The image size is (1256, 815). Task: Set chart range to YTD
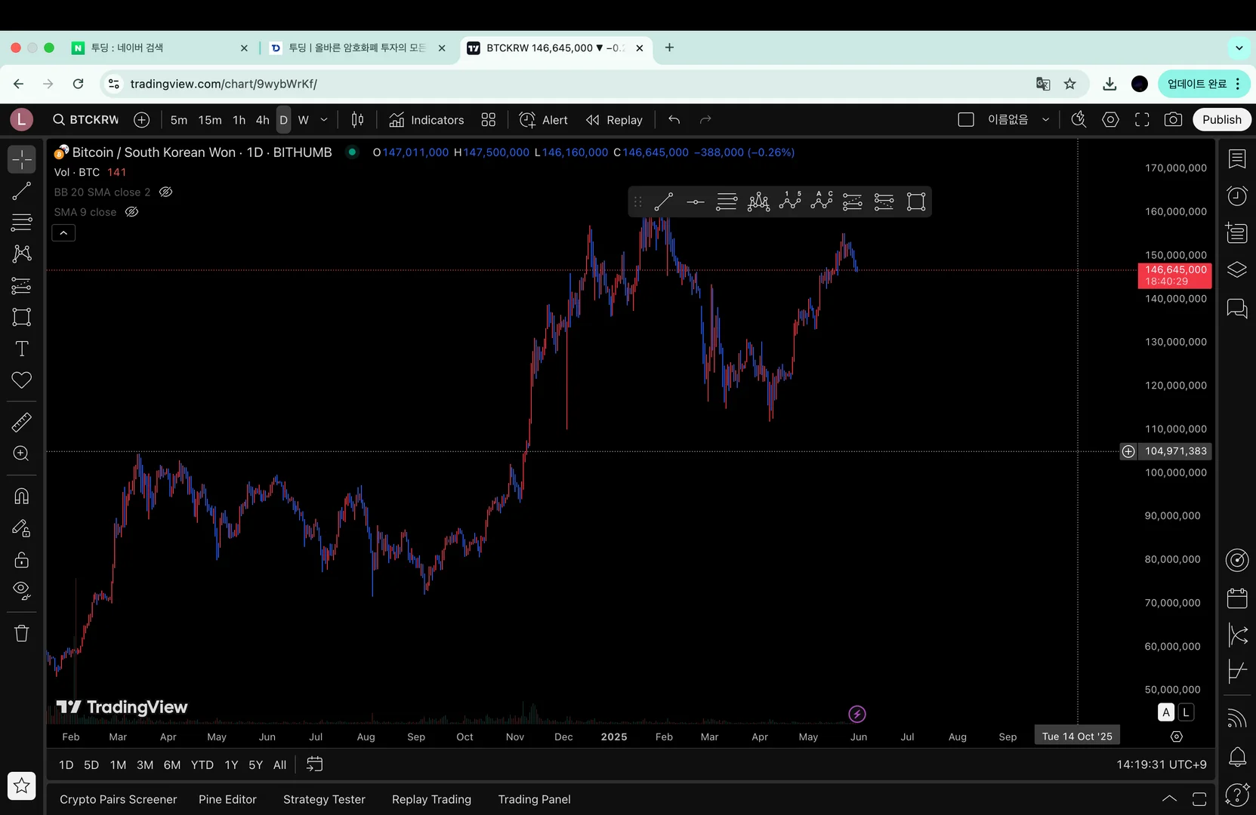point(202,765)
